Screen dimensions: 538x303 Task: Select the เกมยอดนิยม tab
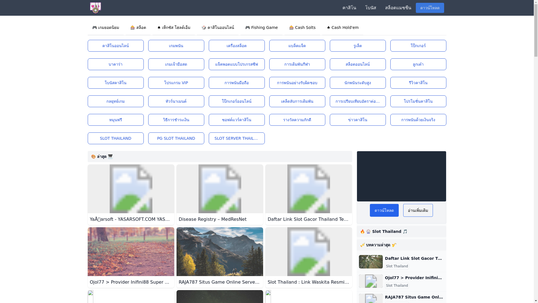[x=106, y=27]
